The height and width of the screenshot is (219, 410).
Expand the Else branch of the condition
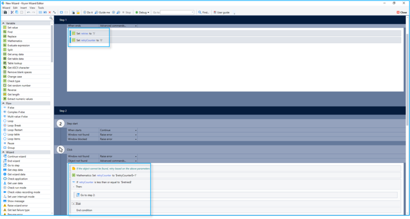point(74,204)
